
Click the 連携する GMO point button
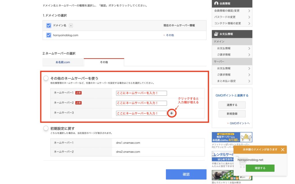coord(232,105)
